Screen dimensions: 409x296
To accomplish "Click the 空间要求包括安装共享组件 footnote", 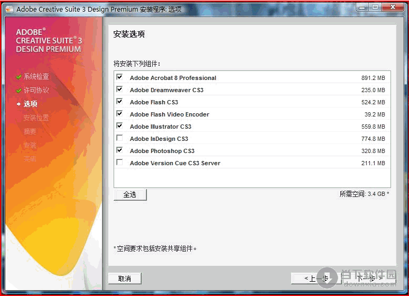I will pyautogui.click(x=155, y=248).
